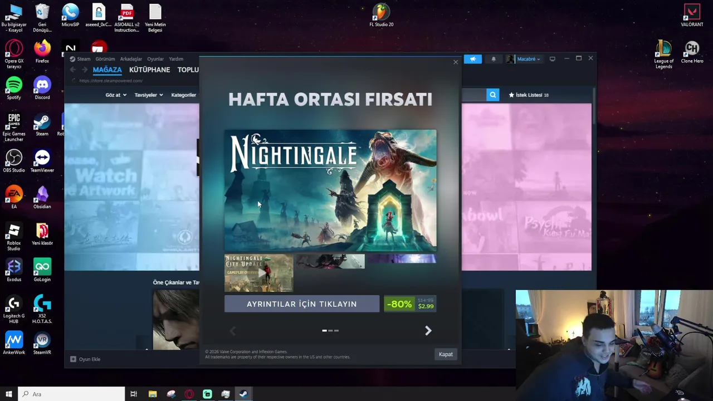Open the Epic Games Launcher icon
Image resolution: width=713 pixels, height=401 pixels.
(x=14, y=128)
